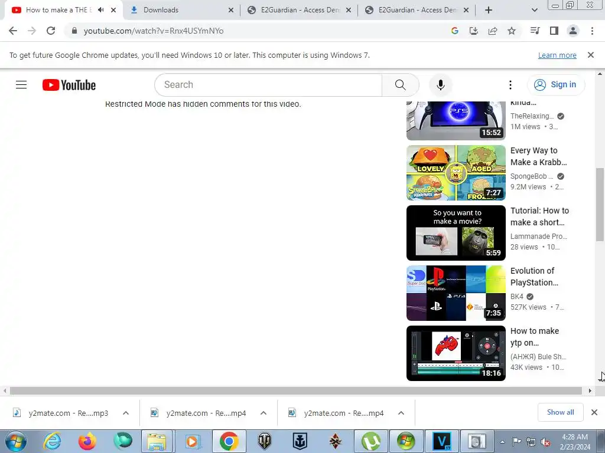This screenshot has width=605, height=453.
Task: Go to the YouTube home logo
Action: 69,85
